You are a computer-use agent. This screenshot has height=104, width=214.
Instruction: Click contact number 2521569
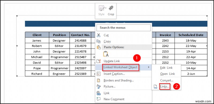point(81,74)
